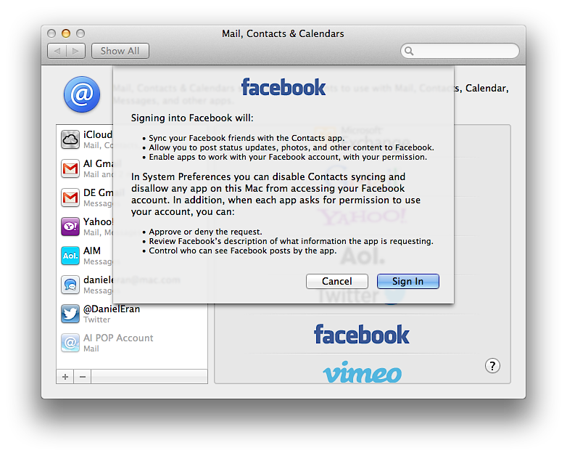Viewport: 567px width, 456px height.
Task: Select the Messages account bubble icon
Action: [x=70, y=285]
